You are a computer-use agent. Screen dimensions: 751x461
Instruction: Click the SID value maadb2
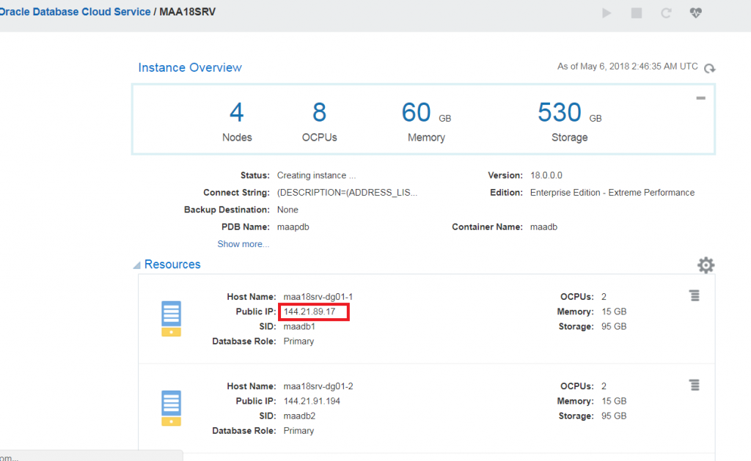coord(299,416)
